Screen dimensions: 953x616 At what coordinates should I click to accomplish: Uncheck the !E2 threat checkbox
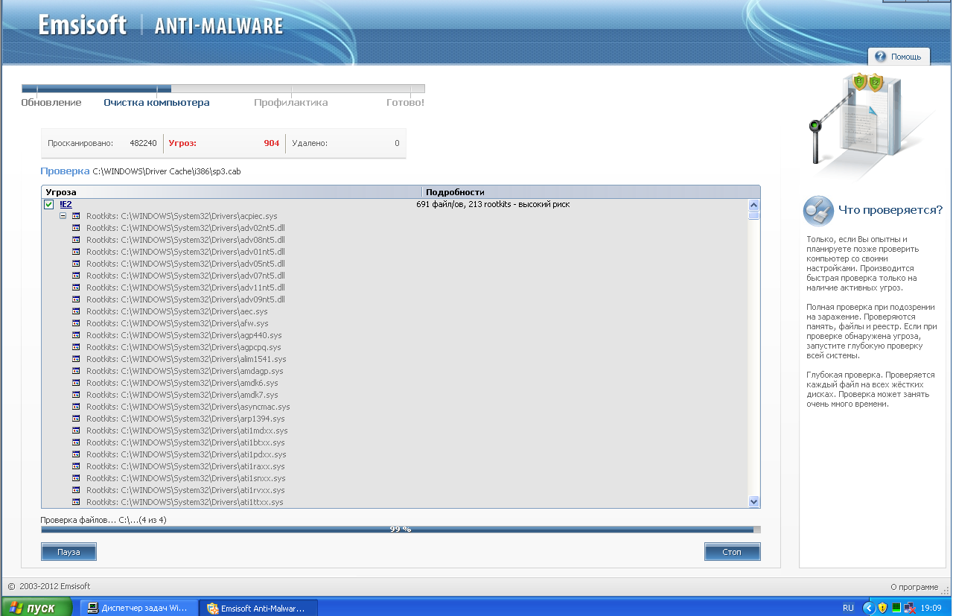tap(48, 204)
